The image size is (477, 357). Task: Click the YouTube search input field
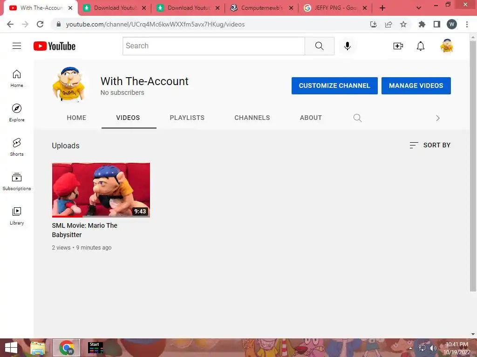click(213, 46)
